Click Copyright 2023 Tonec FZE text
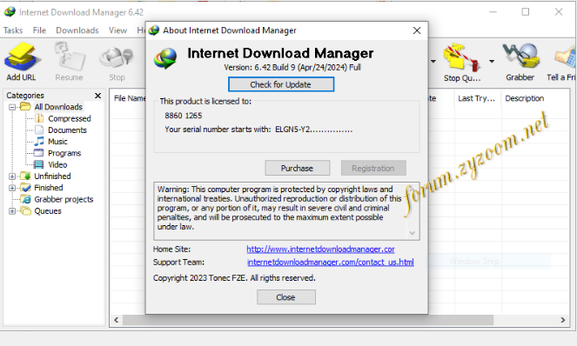This screenshot has width=577, height=346. pos(234,278)
